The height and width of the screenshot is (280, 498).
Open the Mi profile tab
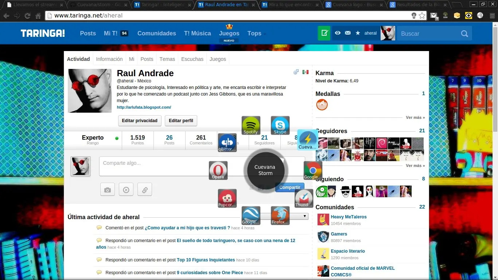132,59
